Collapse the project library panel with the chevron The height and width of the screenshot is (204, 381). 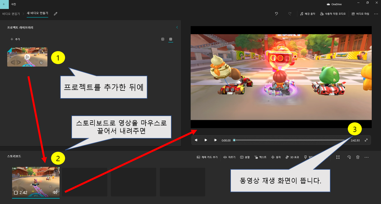[x=177, y=27]
